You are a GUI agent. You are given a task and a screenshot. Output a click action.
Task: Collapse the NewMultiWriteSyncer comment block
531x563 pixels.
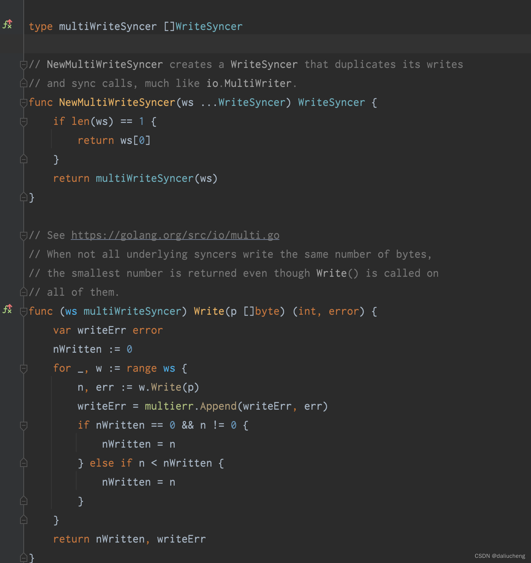pos(24,65)
